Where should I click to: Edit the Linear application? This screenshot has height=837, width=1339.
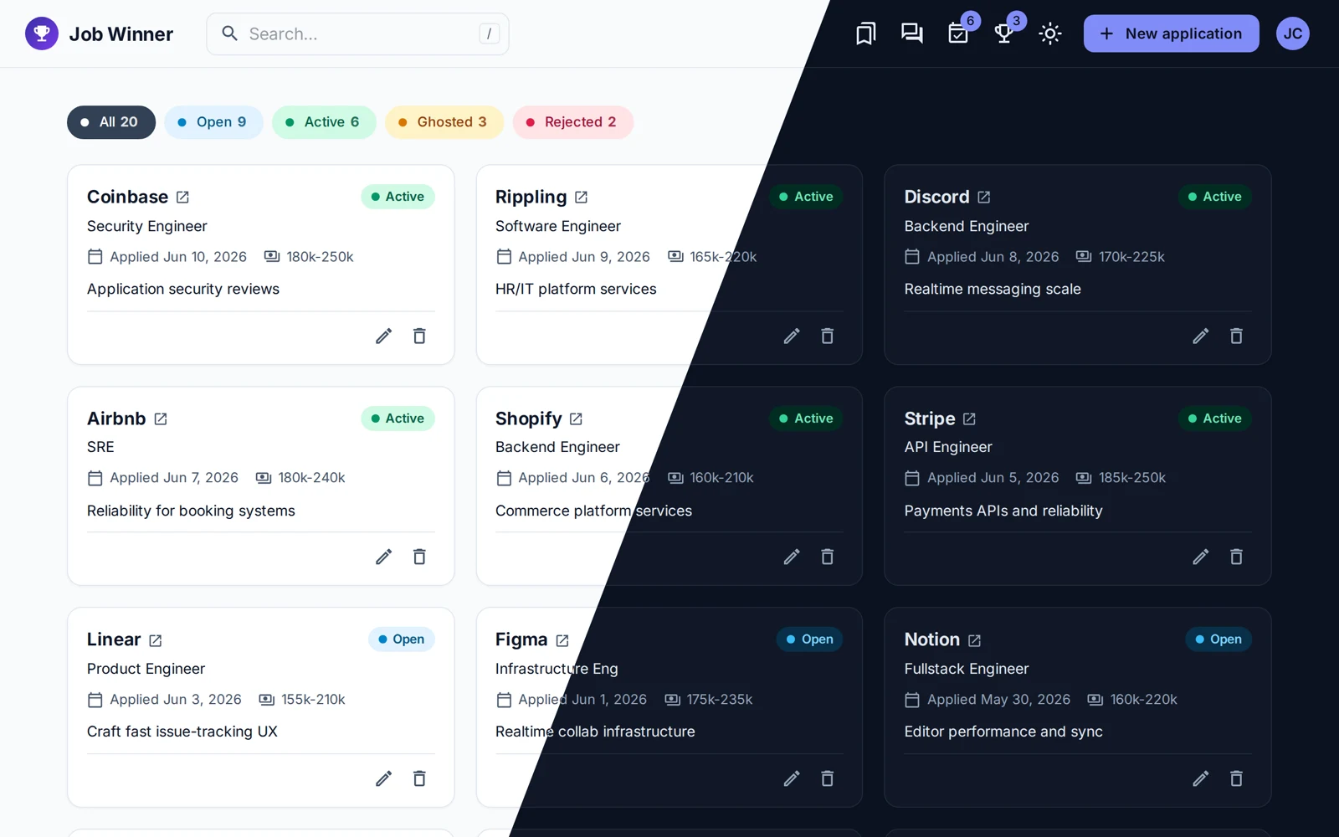click(383, 779)
